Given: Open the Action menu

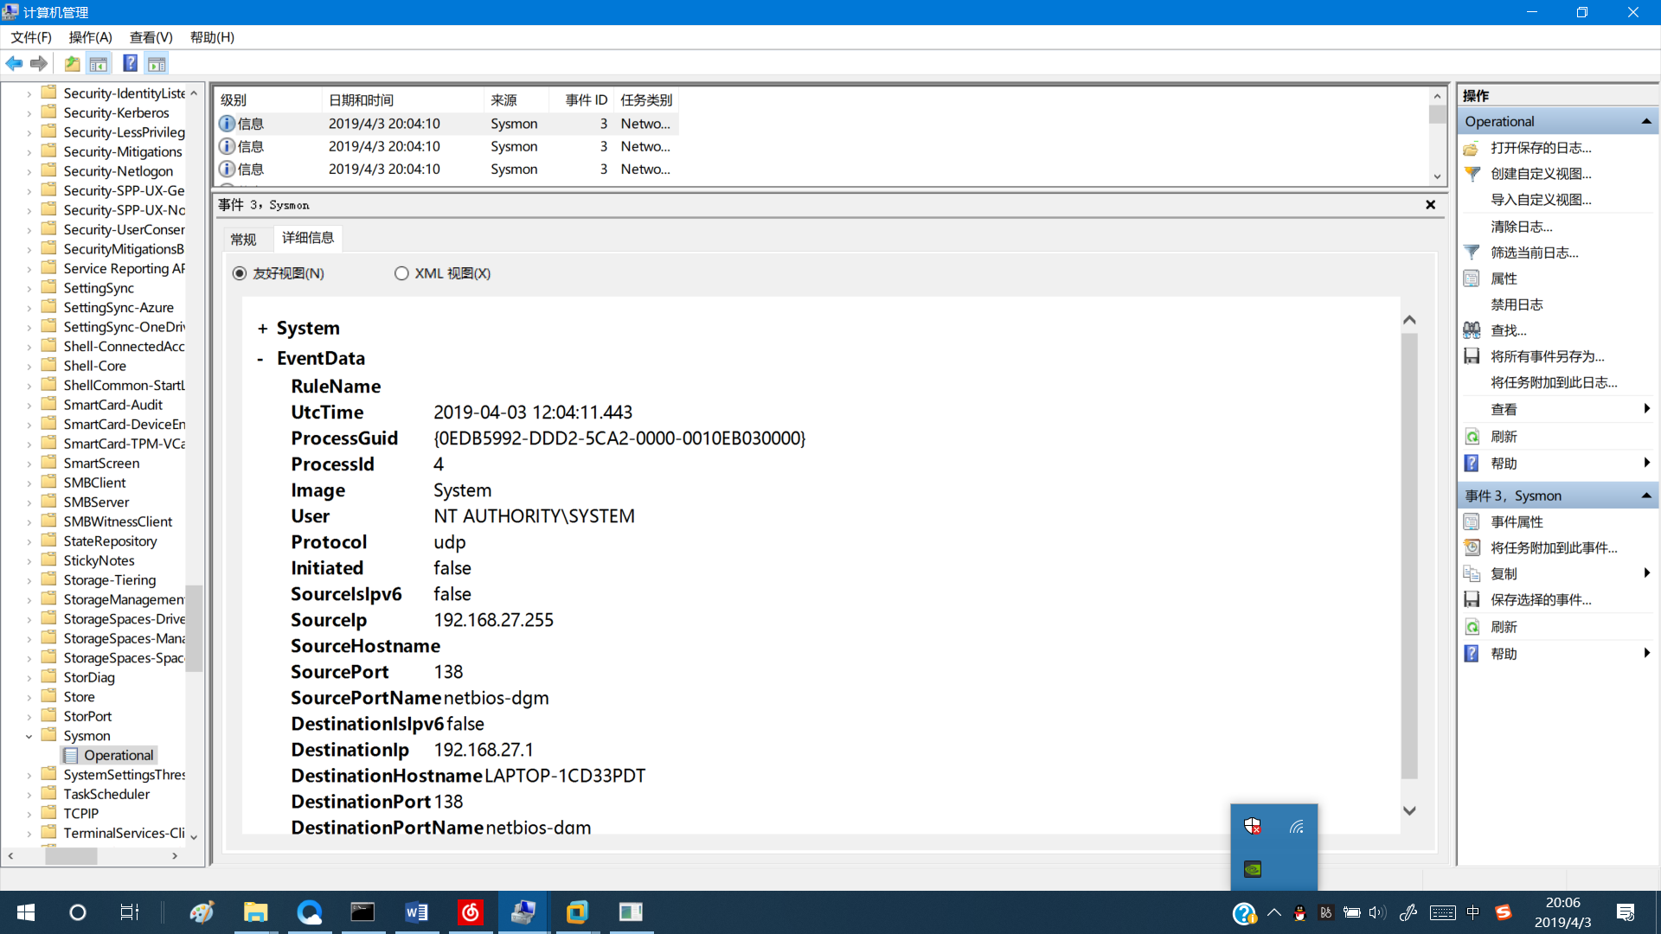Looking at the screenshot, I should coord(91,37).
